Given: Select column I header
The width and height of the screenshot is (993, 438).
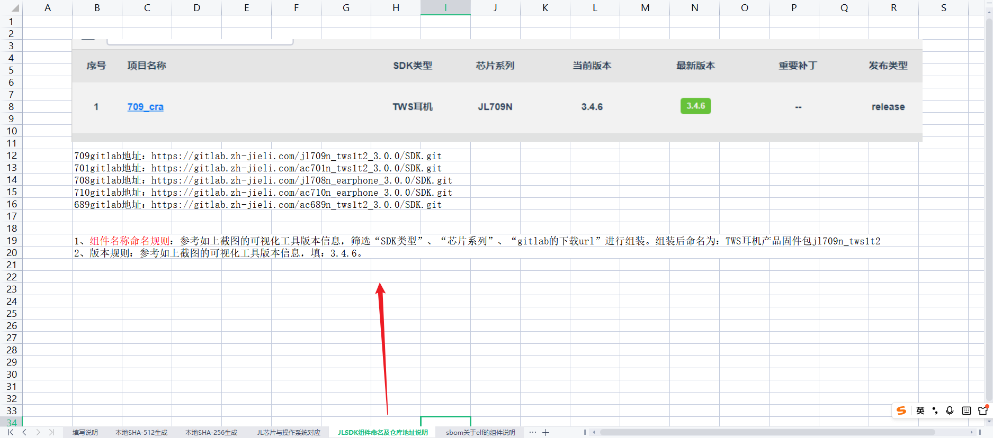Looking at the screenshot, I should (445, 7).
